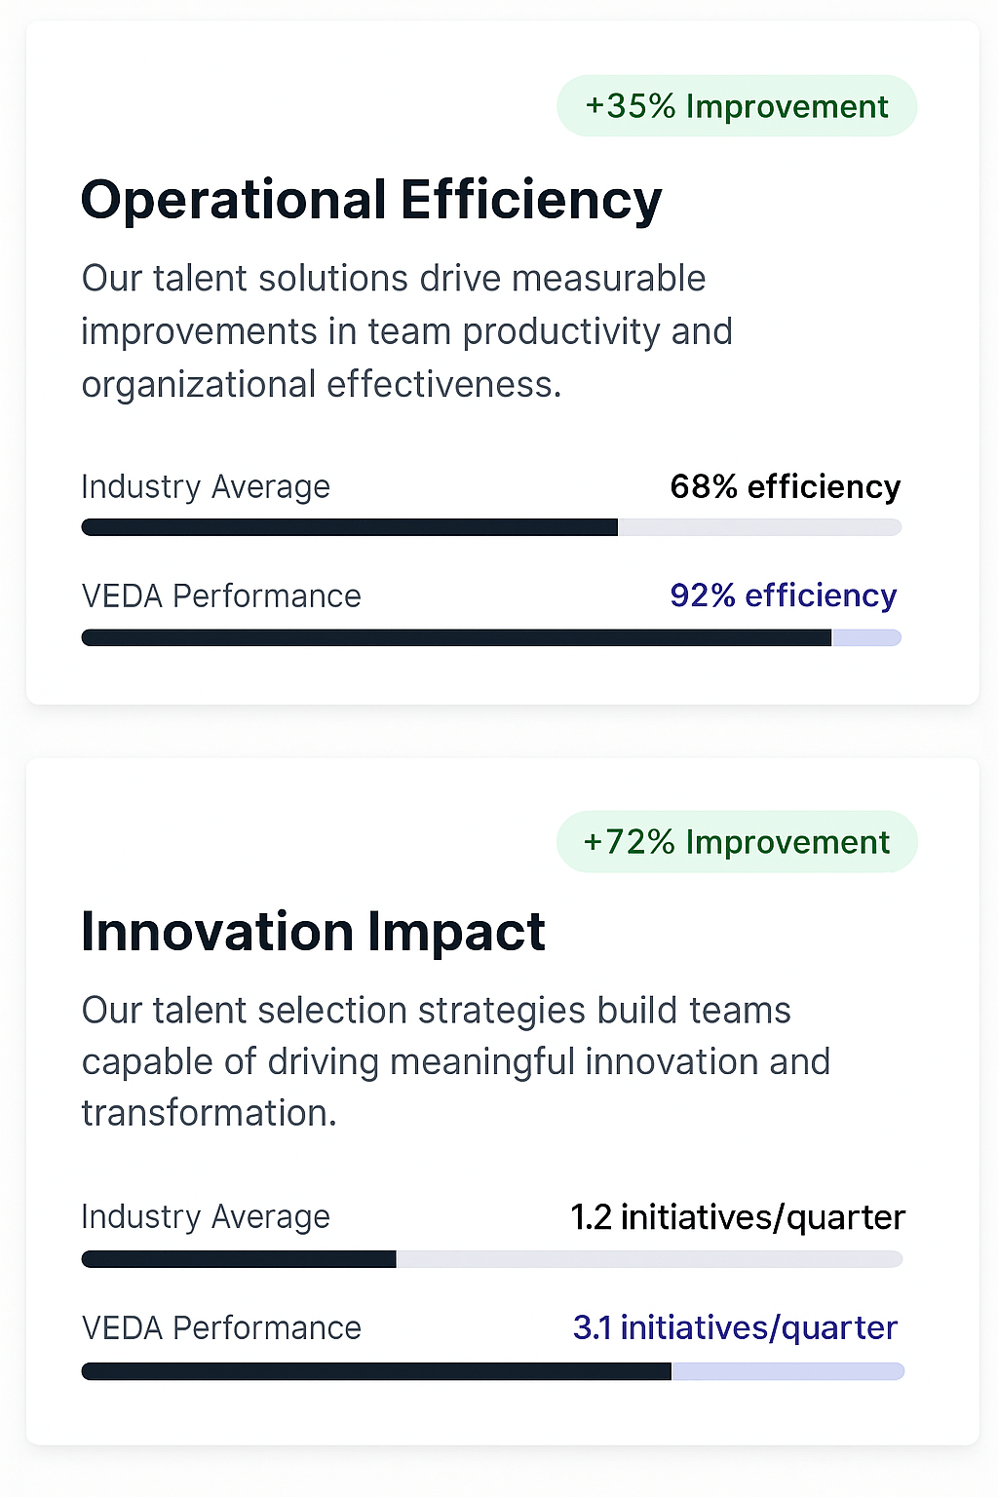Click the 68% efficiency value

[785, 486]
